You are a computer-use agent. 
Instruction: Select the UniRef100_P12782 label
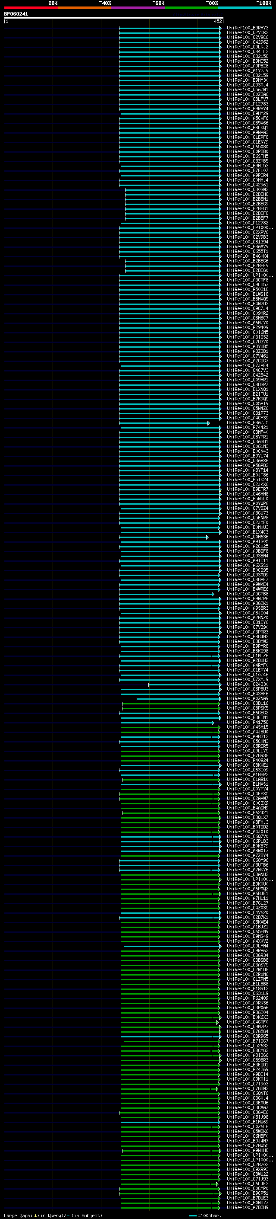pos(247,223)
